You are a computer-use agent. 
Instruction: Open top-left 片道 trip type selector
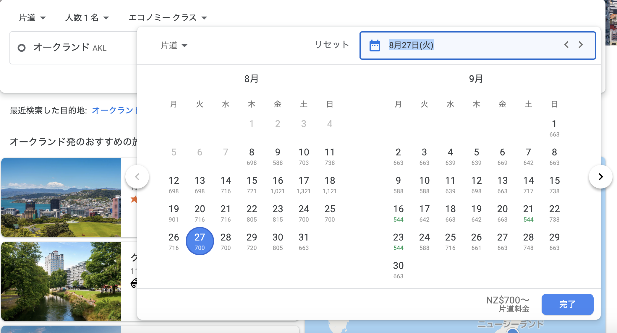pyautogui.click(x=32, y=18)
